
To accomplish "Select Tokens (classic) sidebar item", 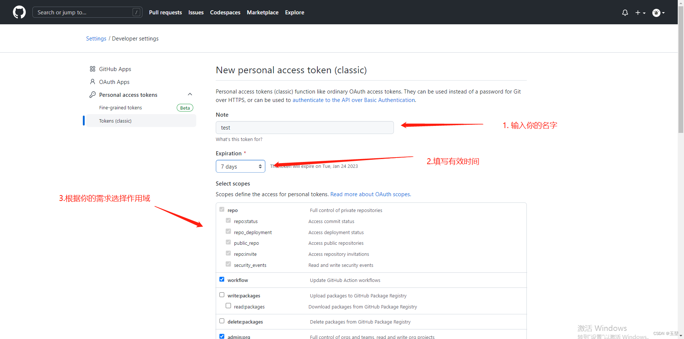I will point(141,121).
